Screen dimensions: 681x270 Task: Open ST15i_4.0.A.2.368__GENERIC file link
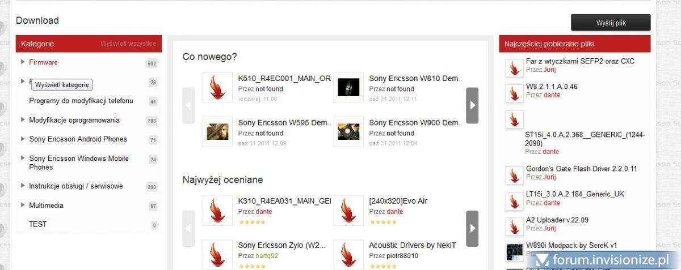pyautogui.click(x=586, y=139)
